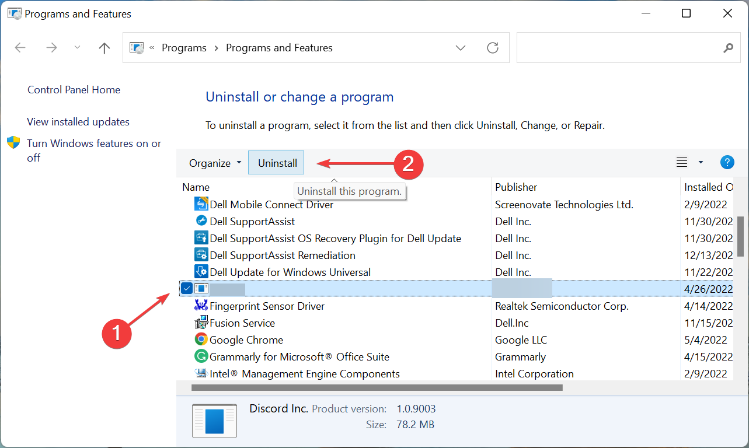This screenshot has width=749, height=448.
Task: Click the vertical scrollbar thumb
Action: pos(740,236)
